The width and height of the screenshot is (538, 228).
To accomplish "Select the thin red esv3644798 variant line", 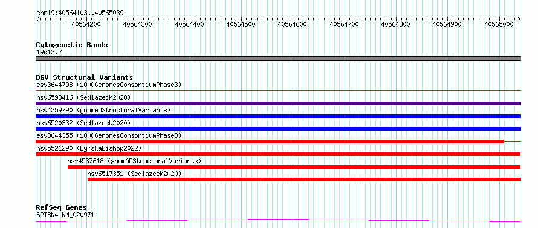I will tap(278, 90).
